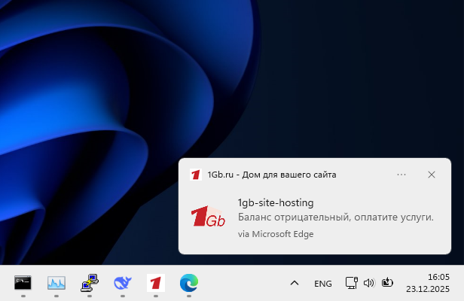Click the "1Gb.ru - Дом для вашего сайта" header
The image size is (464, 301).
pos(271,175)
